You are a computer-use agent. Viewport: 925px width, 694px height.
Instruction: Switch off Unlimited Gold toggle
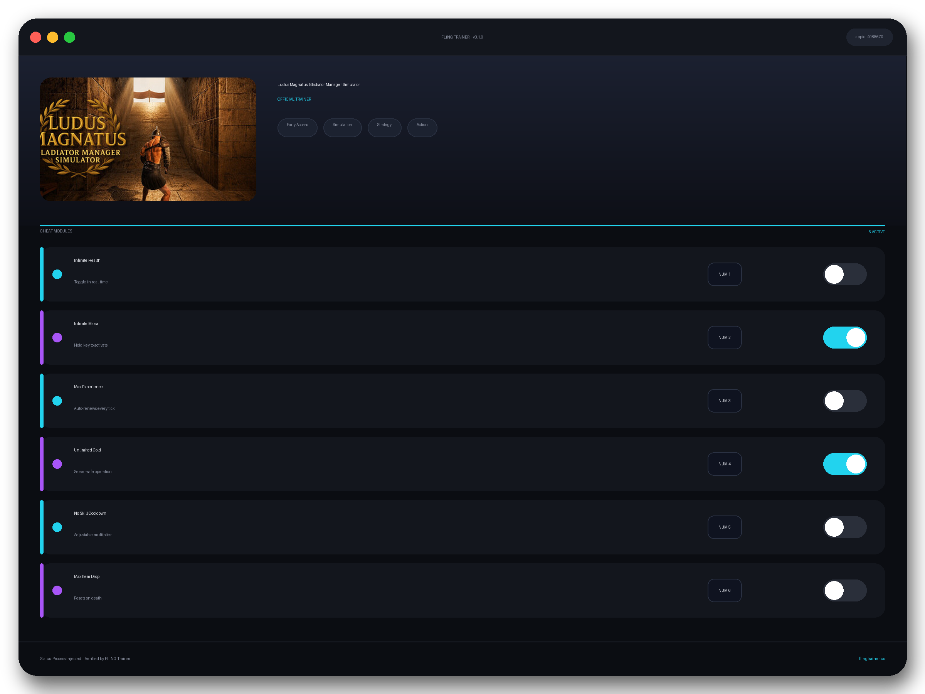(845, 464)
